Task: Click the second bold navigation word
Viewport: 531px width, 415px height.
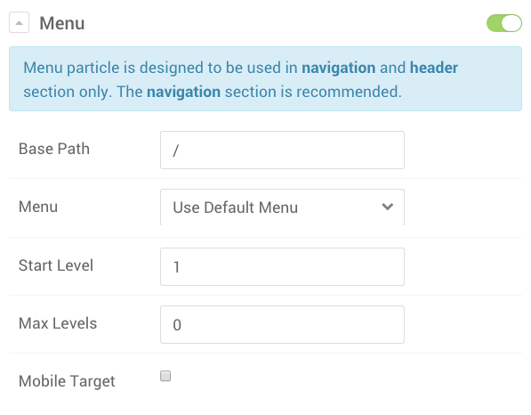Action: click(x=183, y=92)
